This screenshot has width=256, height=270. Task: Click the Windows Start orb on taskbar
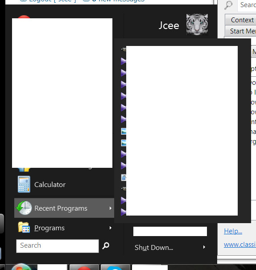21,267
